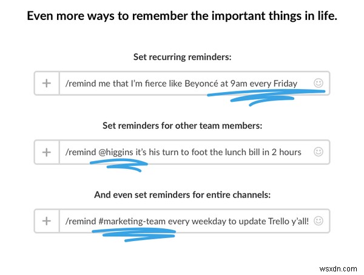364x275 pixels.
Task: Open emoji picker in the Beyoncé reminder box
Action: tap(318, 83)
